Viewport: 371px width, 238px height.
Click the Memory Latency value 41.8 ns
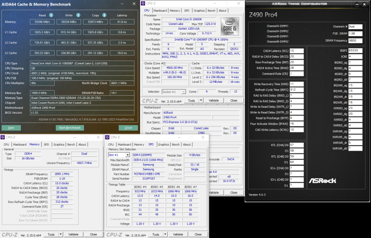coord(122,22)
